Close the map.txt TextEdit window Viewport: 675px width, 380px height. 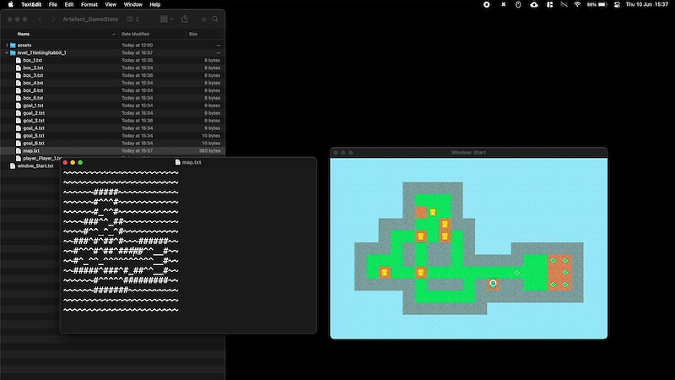point(65,162)
